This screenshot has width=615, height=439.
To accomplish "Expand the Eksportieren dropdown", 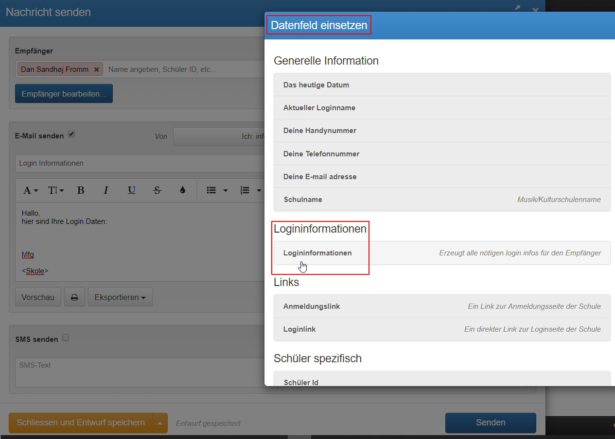I will click(x=120, y=297).
